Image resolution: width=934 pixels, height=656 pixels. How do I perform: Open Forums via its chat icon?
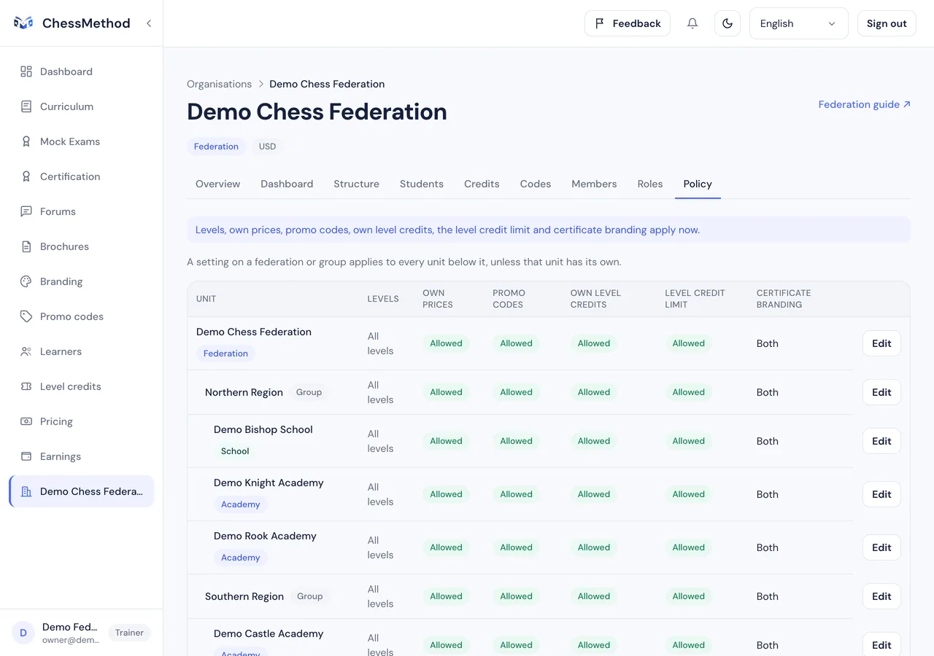tap(26, 211)
